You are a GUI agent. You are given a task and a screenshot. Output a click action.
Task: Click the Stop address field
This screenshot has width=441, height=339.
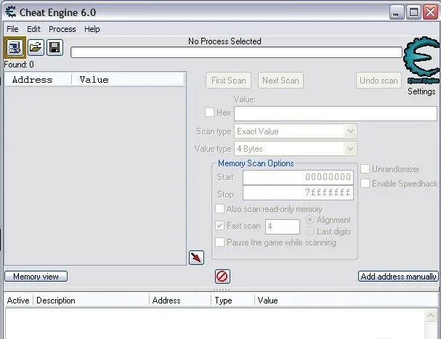click(298, 193)
